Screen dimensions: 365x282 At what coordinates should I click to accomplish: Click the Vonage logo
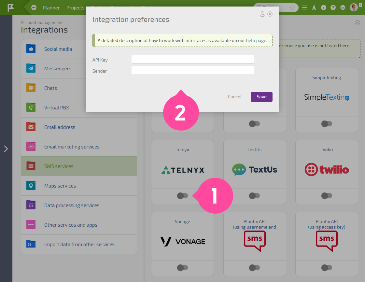[x=182, y=242]
